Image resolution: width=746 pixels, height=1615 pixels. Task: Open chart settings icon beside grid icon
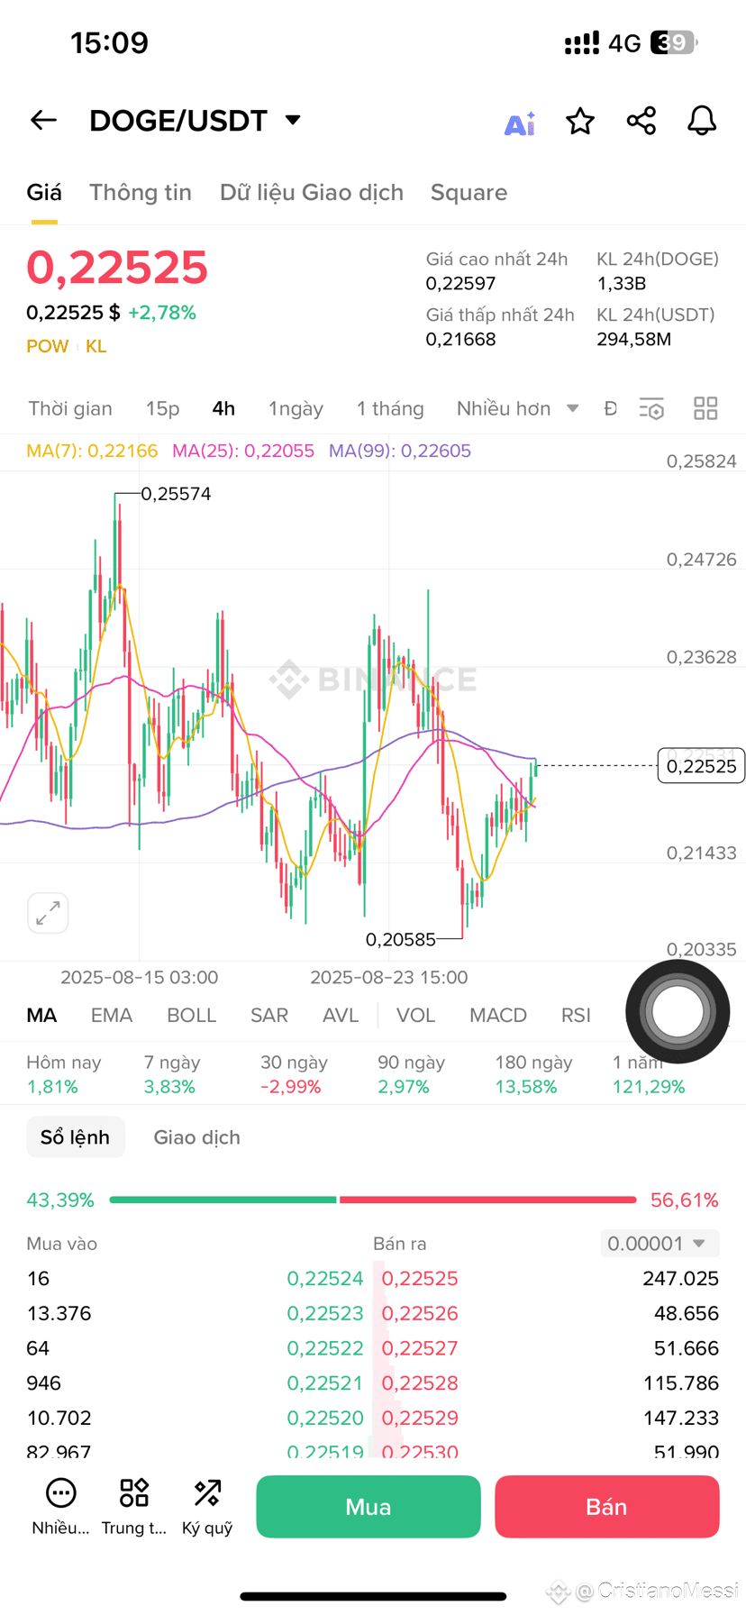(651, 409)
